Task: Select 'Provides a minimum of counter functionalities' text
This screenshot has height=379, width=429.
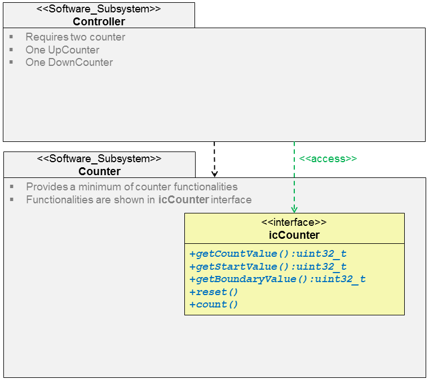Action: pos(132,186)
